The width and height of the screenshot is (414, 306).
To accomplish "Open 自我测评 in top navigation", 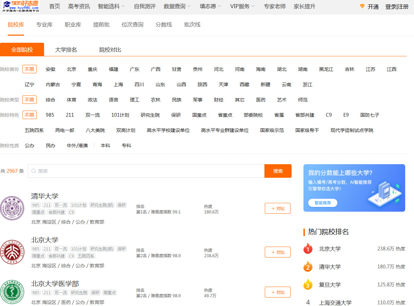I will point(145,6).
